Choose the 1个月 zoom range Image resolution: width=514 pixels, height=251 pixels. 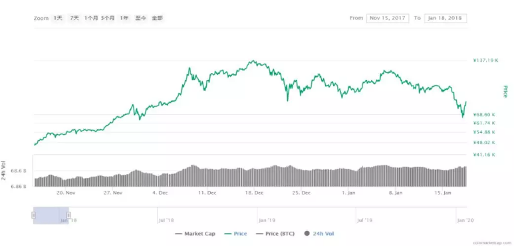coord(91,19)
